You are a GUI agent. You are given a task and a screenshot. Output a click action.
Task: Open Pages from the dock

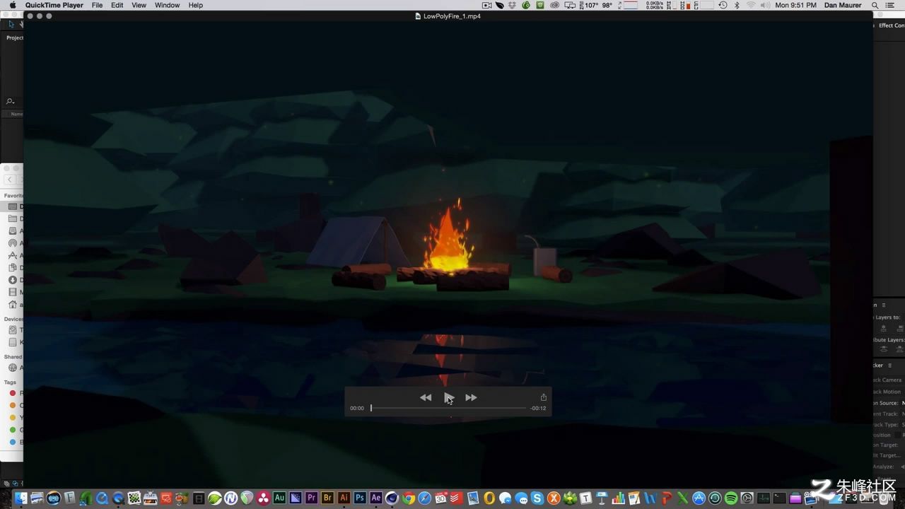click(x=634, y=498)
